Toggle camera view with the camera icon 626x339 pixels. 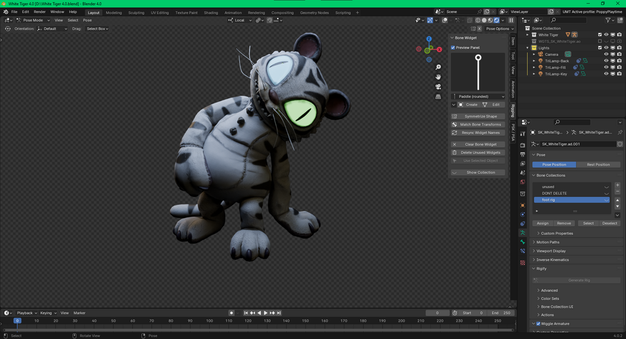click(438, 87)
